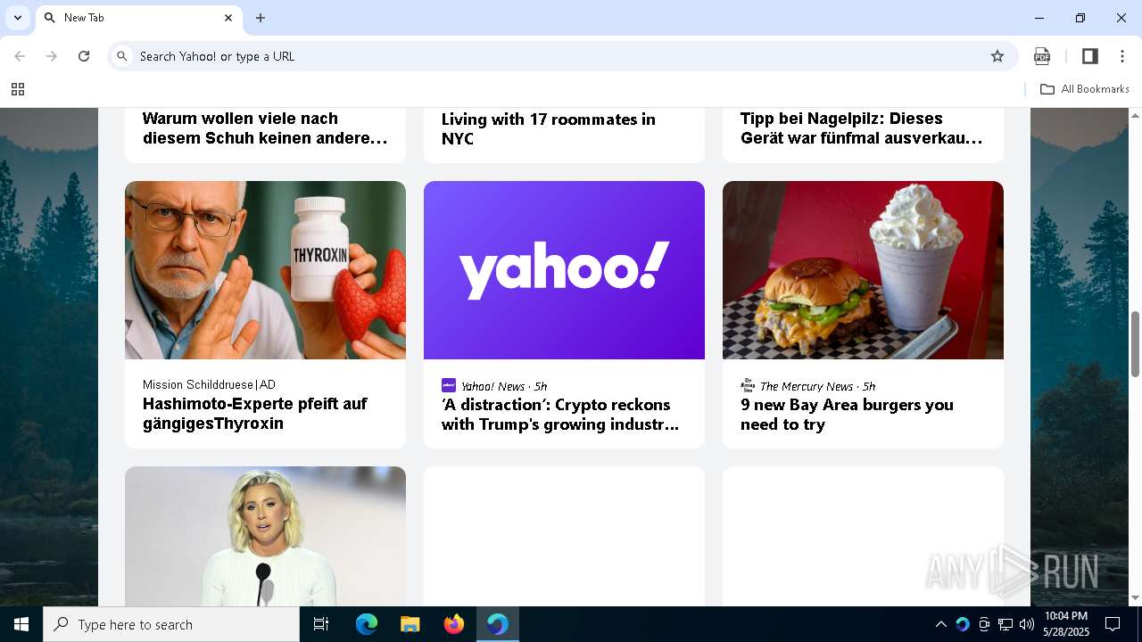Click the browser back arrow
Screen dimensions: 1142x642
pyautogui.click(x=20, y=56)
